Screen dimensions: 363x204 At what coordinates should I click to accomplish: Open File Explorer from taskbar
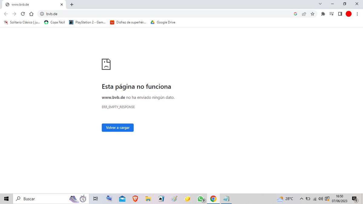click(x=148, y=199)
